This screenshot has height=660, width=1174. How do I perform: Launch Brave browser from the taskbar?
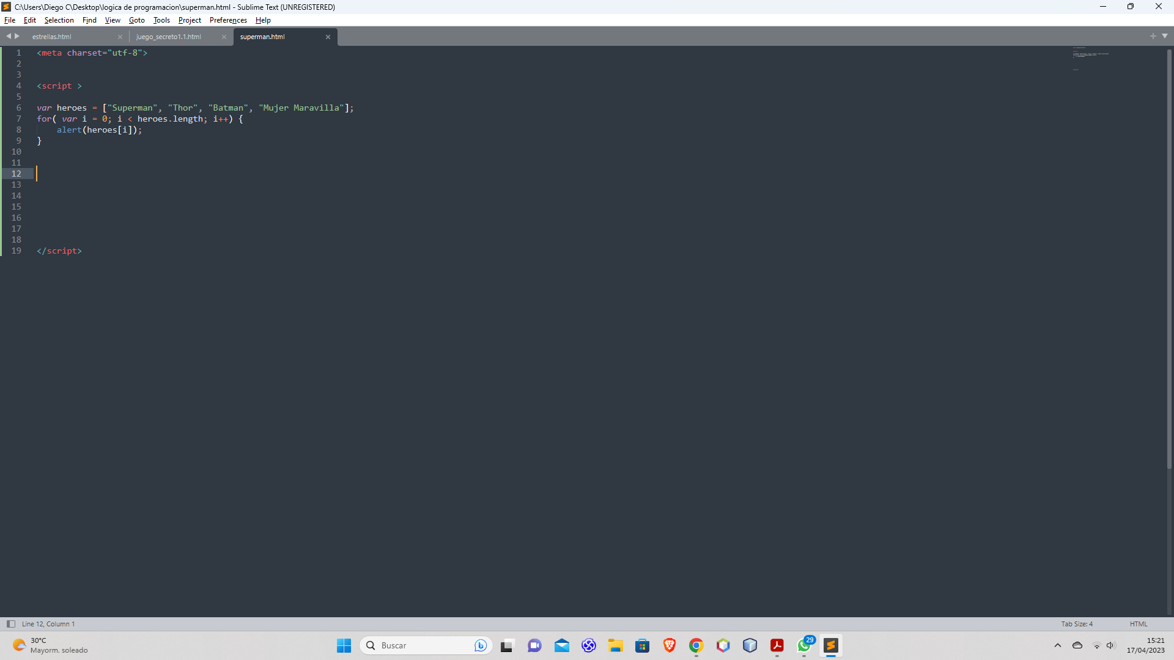point(669,645)
